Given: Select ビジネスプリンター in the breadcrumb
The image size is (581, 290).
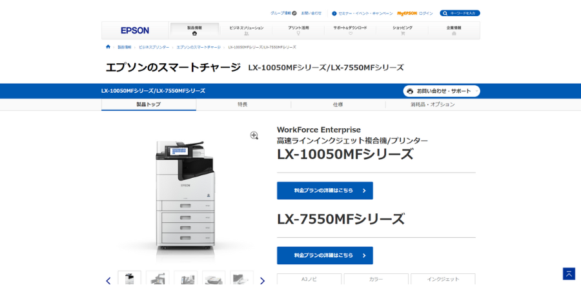Looking at the screenshot, I should point(154,47).
